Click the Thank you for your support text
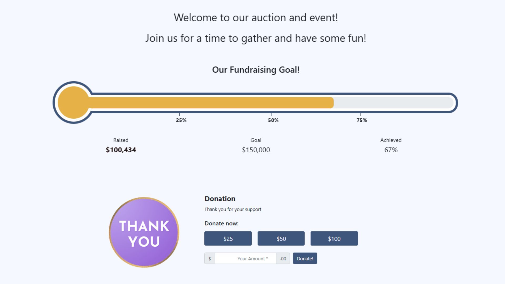Screen dimensions: 505x284 (233, 209)
